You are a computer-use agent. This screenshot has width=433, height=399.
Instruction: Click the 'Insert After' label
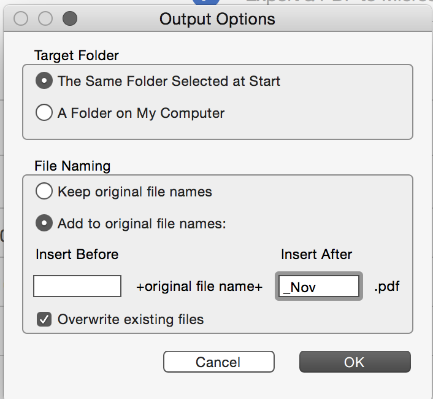click(316, 254)
